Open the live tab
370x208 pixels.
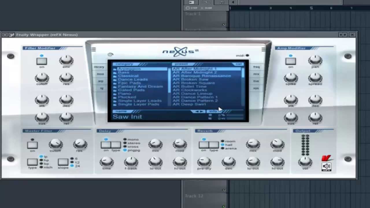[256, 81]
